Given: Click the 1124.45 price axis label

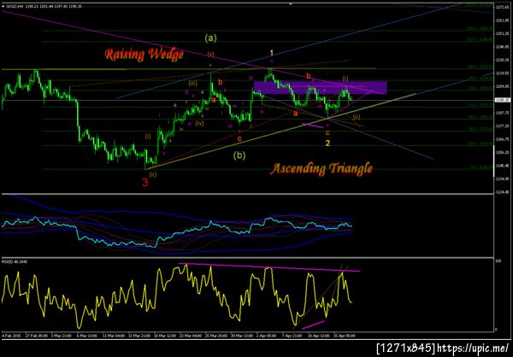Looking at the screenshot, I should click(x=503, y=192).
